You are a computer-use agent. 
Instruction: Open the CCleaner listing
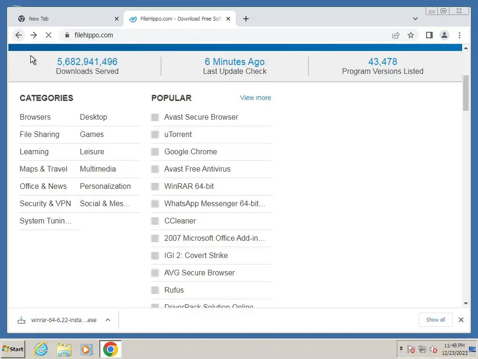point(180,221)
